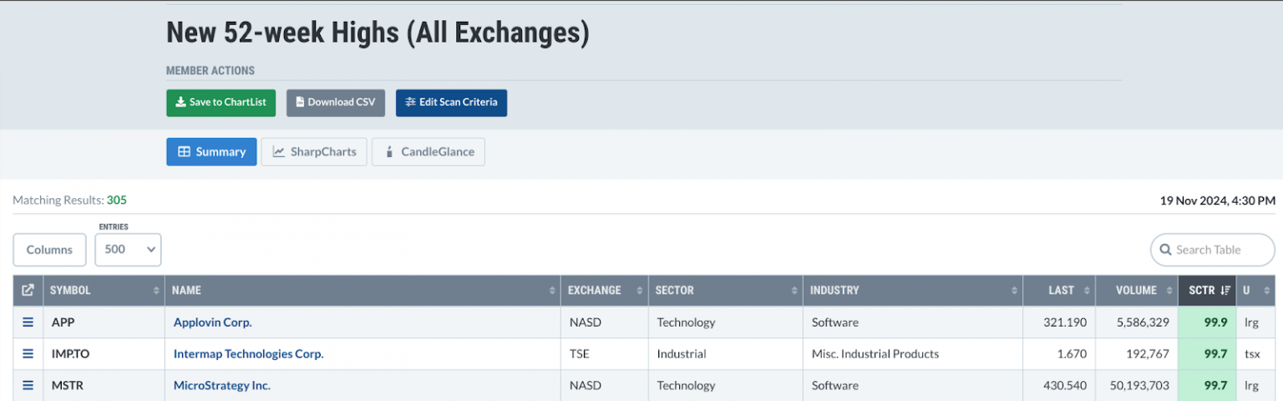Switch to the CandleGlance tab
This screenshot has width=1283, height=401.
429,152
